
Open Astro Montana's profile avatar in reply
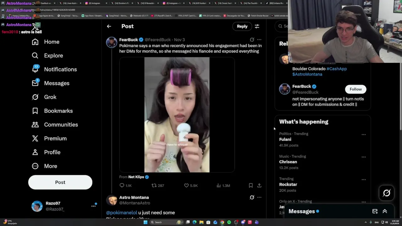(x=112, y=200)
